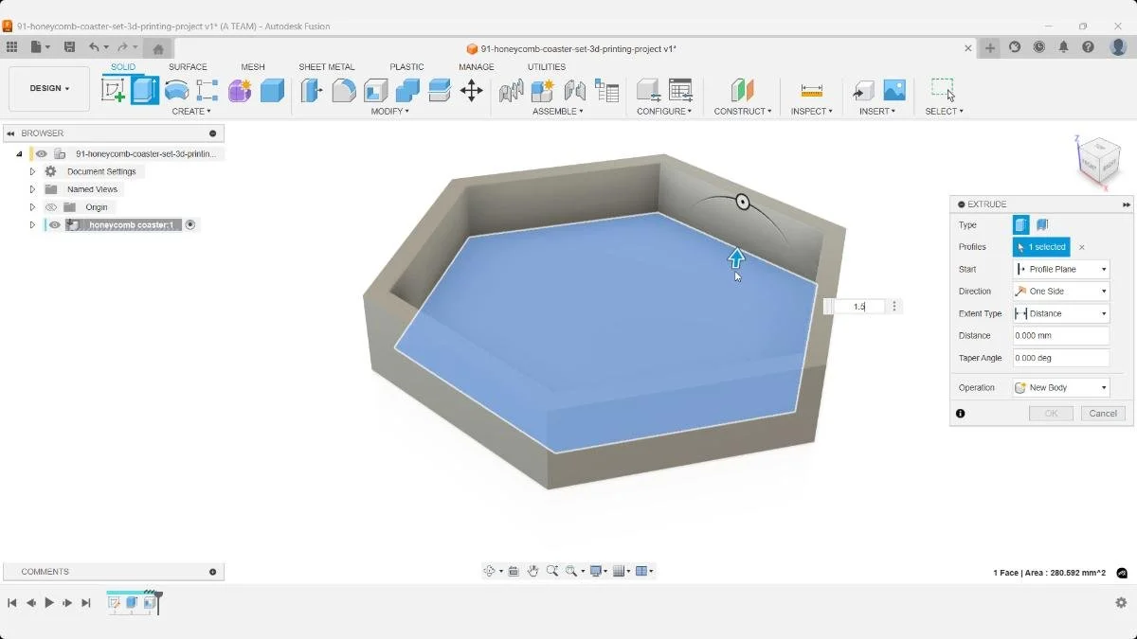This screenshot has height=639, width=1137.
Task: Expand the Document Settings tree item
Action: coord(31,171)
